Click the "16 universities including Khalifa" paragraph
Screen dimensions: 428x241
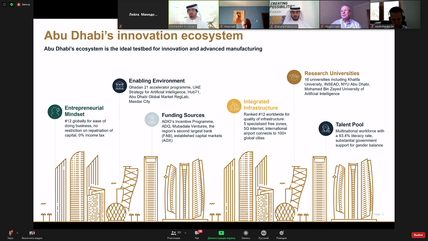(x=337, y=87)
